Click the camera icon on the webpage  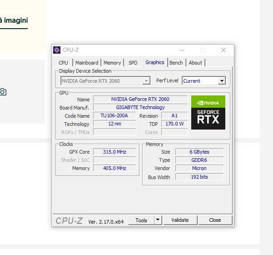3,92
